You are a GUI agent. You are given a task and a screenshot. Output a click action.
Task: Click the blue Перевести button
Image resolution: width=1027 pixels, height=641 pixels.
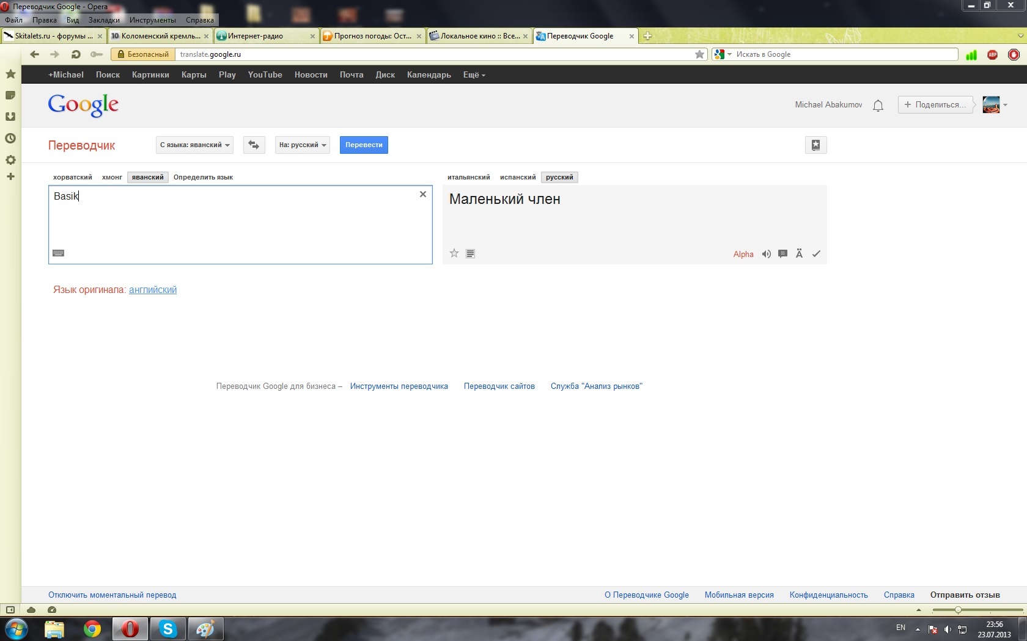tap(364, 145)
